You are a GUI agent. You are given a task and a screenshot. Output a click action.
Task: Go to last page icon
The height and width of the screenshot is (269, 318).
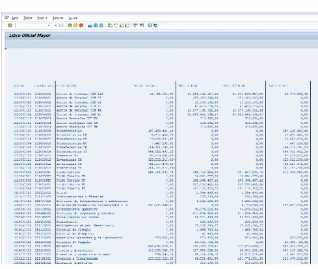coord(127,25)
